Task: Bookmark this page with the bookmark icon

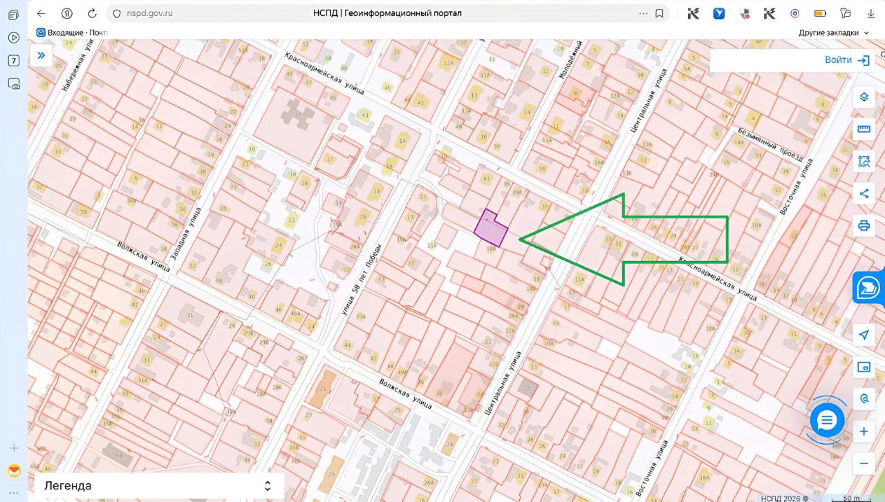Action: (660, 13)
